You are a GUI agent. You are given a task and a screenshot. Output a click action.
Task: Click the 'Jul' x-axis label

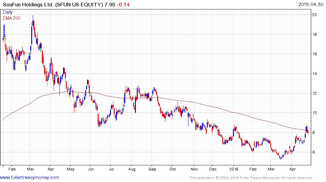pyautogui.click(x=111, y=169)
